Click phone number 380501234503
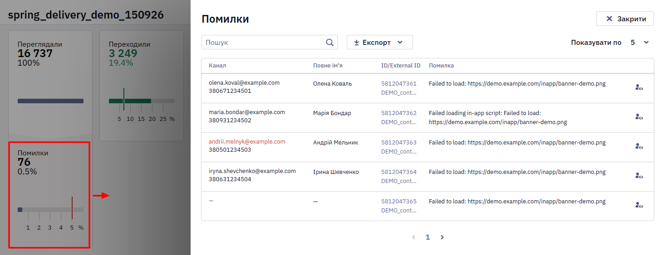663x255 pixels. tap(230, 150)
